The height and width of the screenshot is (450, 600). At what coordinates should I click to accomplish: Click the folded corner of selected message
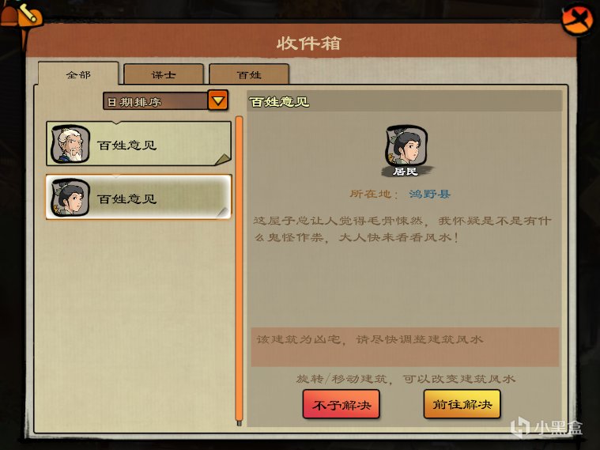tap(223, 212)
